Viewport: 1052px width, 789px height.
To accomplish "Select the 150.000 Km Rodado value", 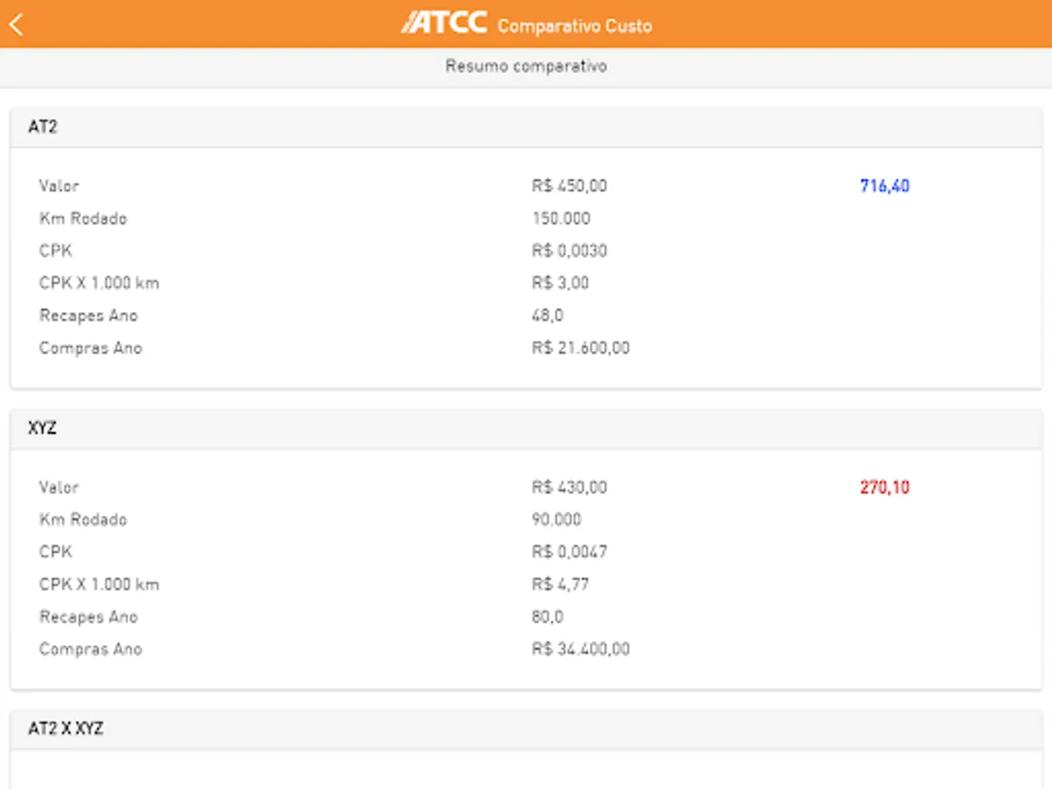I will pyautogui.click(x=561, y=218).
